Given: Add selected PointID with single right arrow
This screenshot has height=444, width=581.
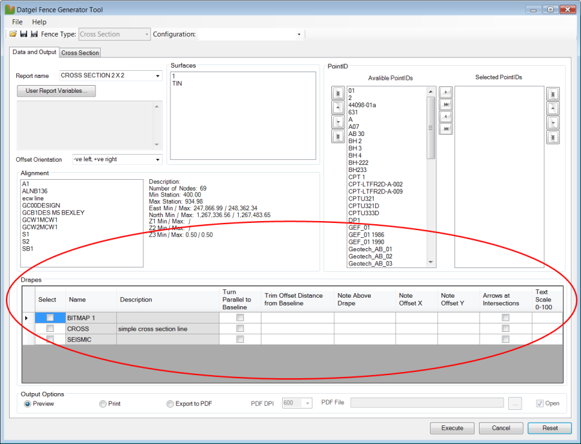Looking at the screenshot, I should [x=445, y=93].
